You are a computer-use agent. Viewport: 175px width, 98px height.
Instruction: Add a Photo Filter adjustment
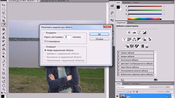(x=144, y=39)
